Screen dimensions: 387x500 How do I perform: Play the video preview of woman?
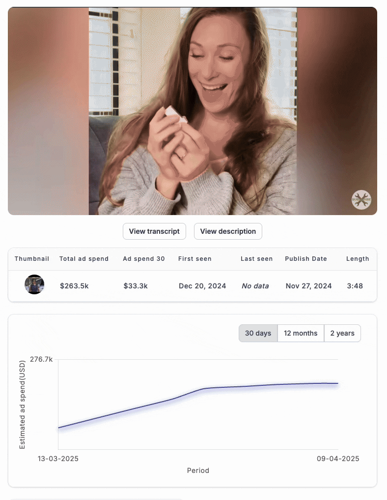tap(193, 111)
